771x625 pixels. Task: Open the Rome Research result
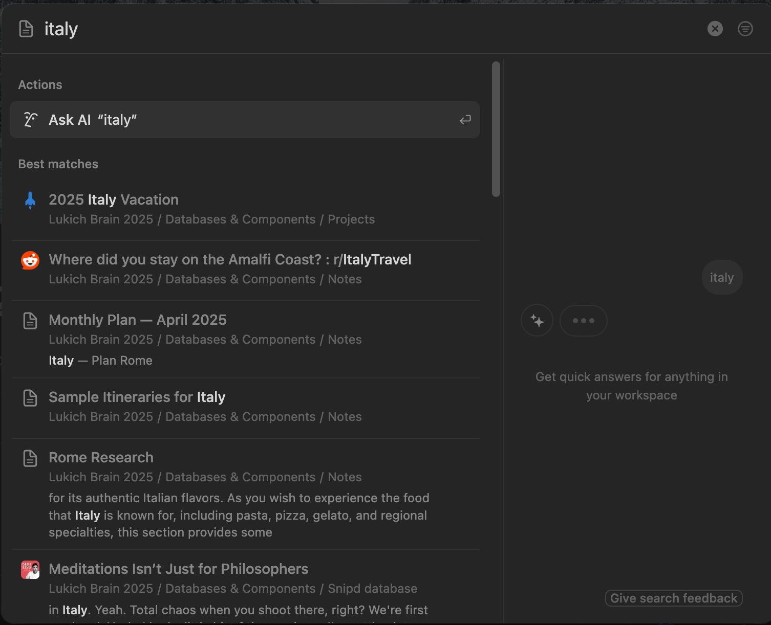click(x=246, y=494)
